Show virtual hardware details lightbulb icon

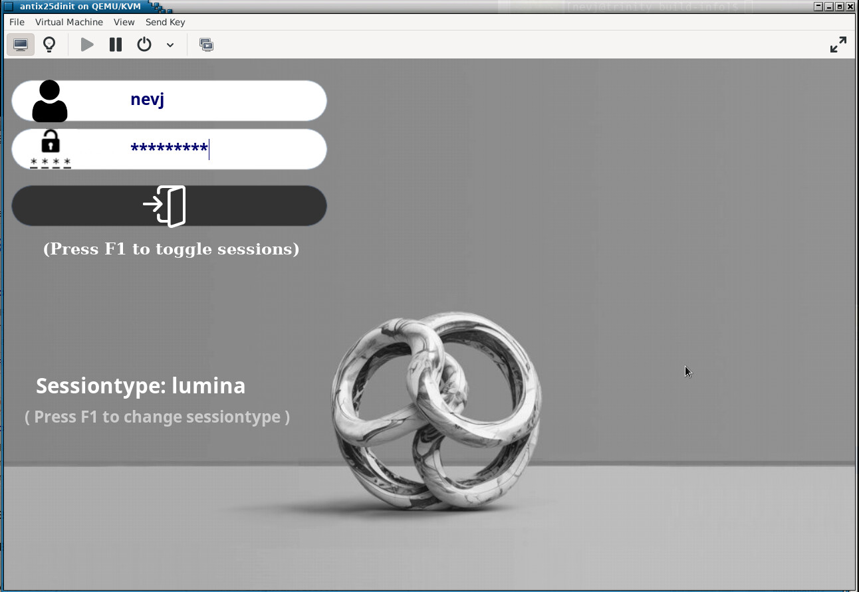pos(49,45)
